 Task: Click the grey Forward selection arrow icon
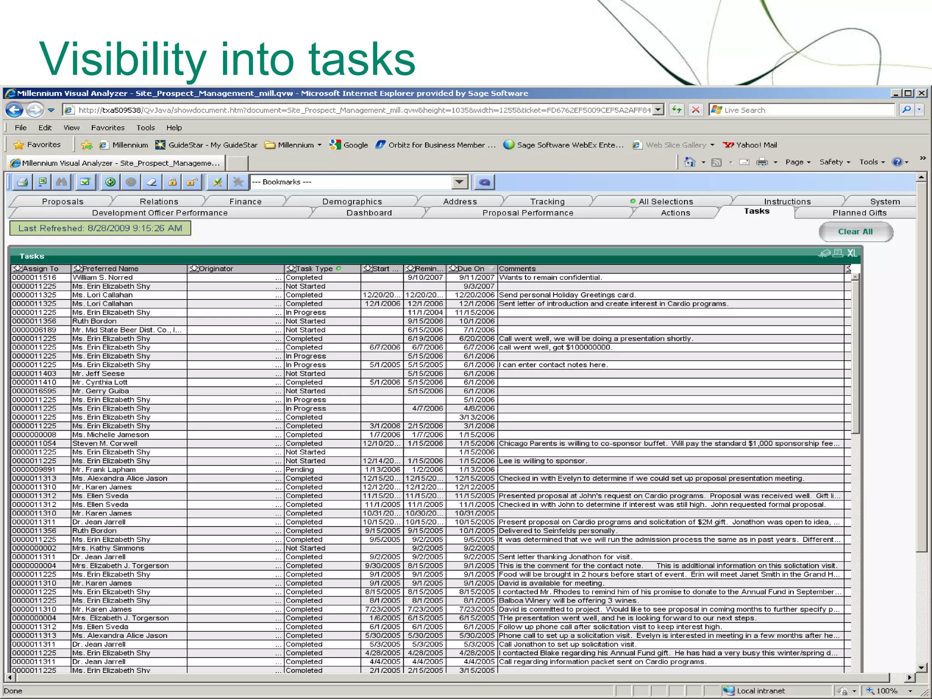point(131,182)
